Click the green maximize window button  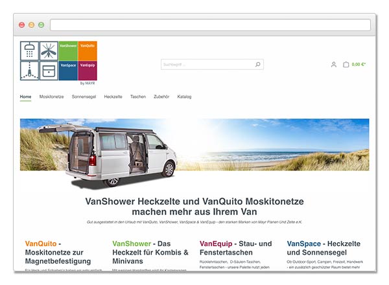[x=41, y=25]
